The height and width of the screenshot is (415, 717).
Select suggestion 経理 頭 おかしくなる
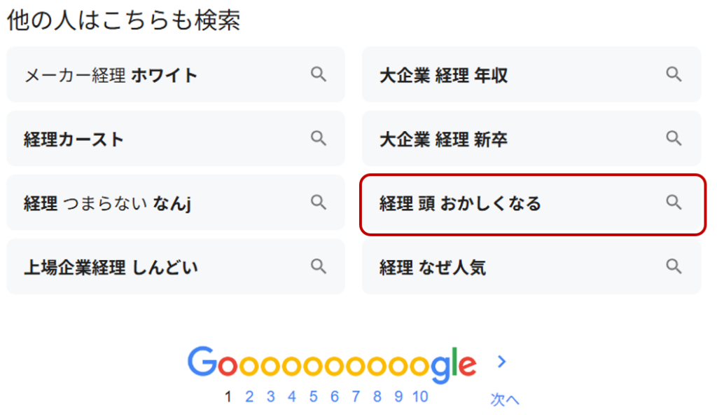pos(533,205)
